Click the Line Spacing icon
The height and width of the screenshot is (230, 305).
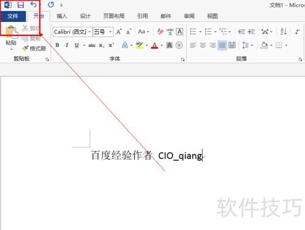pyautogui.click(x=245, y=45)
